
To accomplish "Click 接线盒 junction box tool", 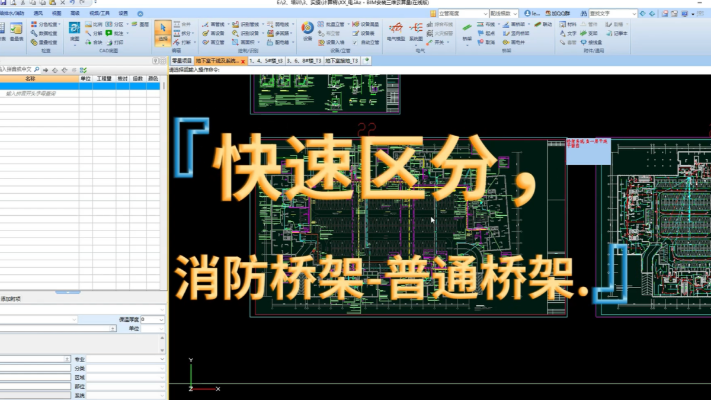I will point(591,43).
